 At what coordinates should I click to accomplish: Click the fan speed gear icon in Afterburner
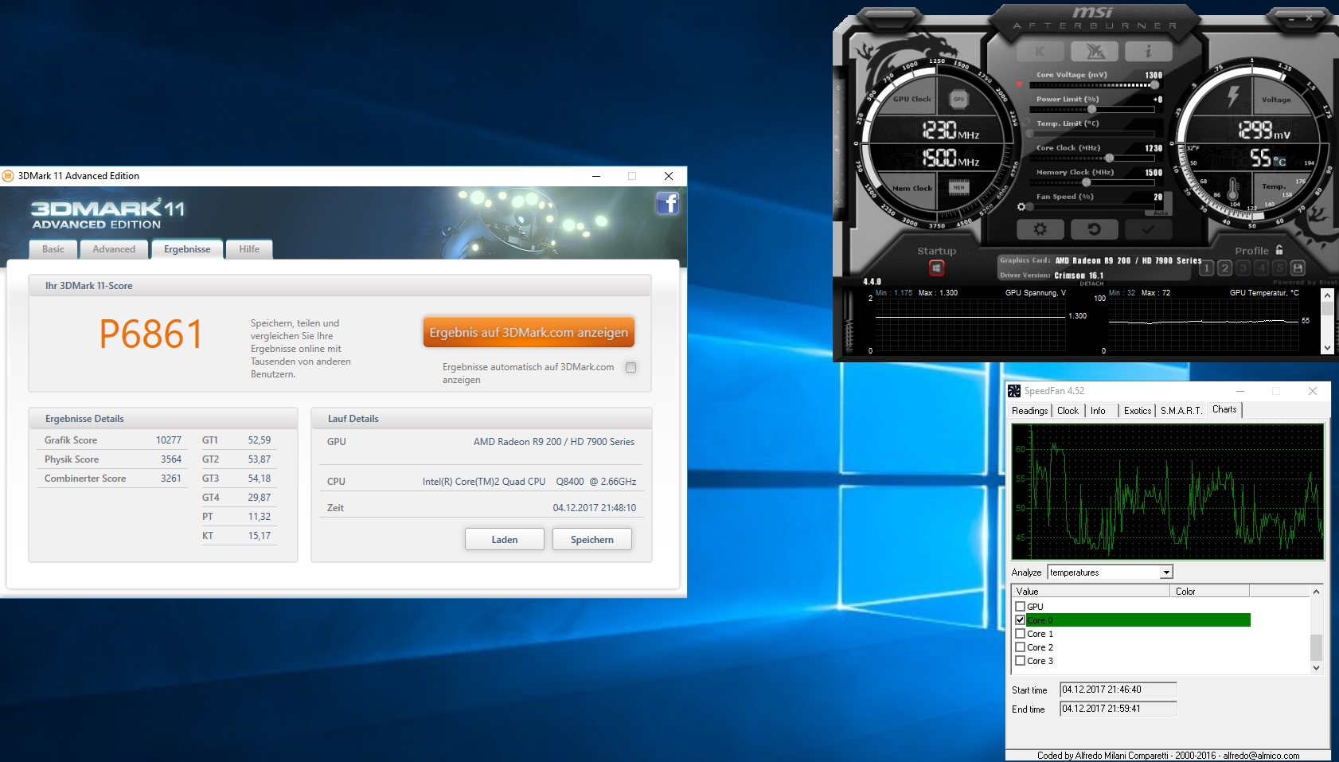[1021, 207]
